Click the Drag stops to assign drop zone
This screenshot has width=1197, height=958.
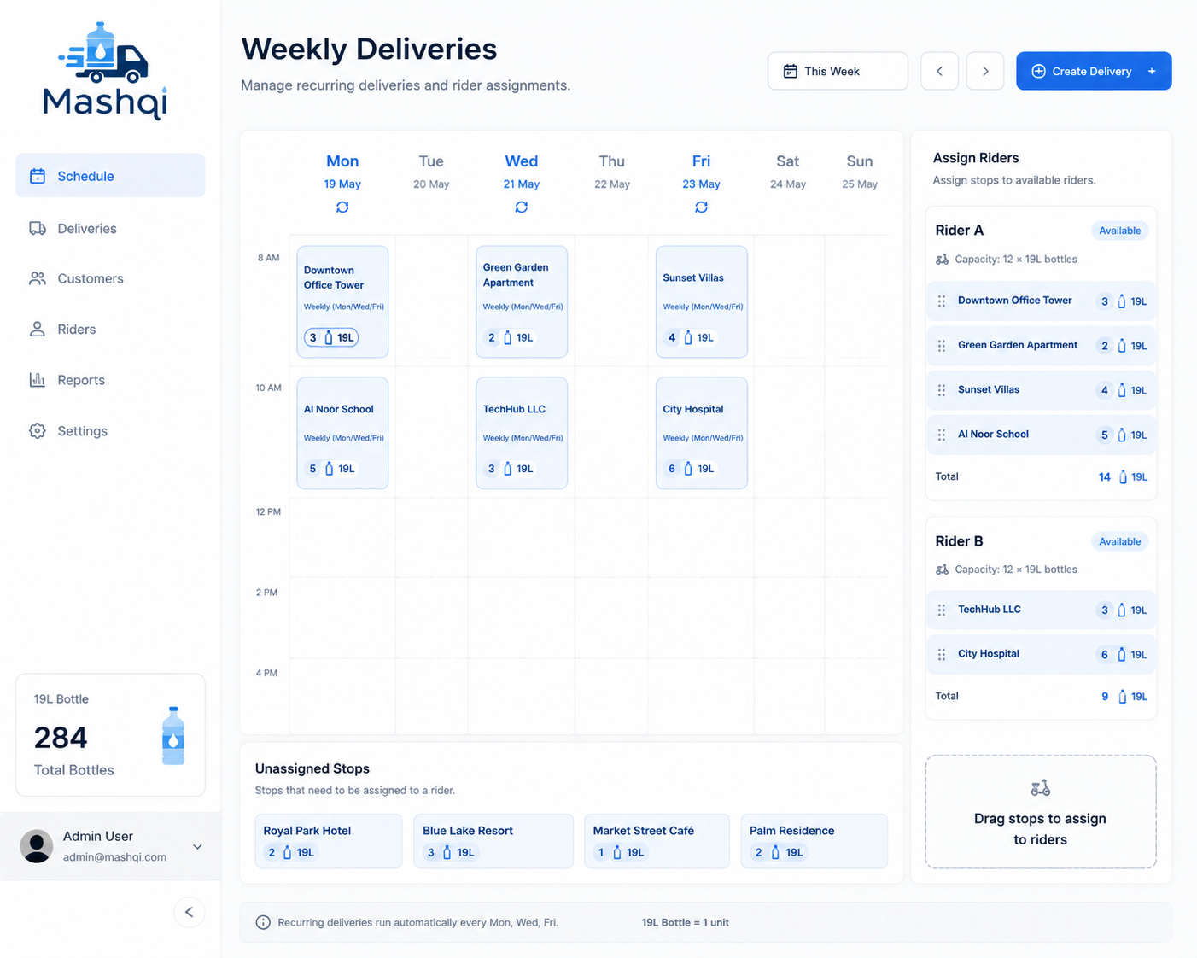tap(1041, 812)
